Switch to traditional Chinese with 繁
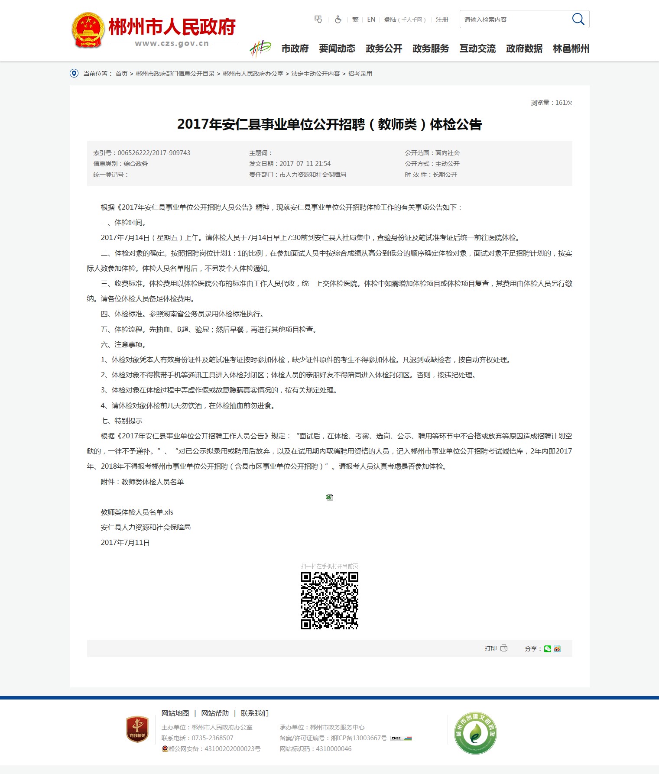 coord(355,19)
